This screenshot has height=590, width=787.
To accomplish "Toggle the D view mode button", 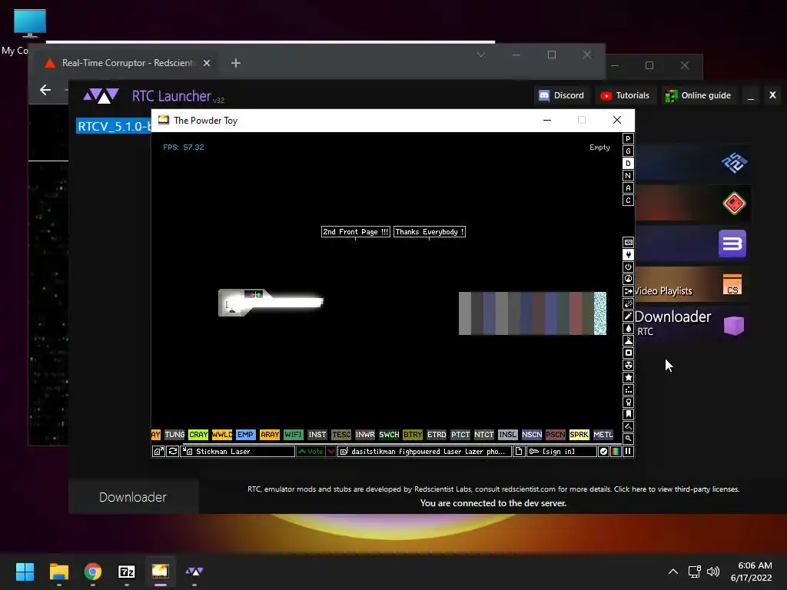I will (628, 164).
